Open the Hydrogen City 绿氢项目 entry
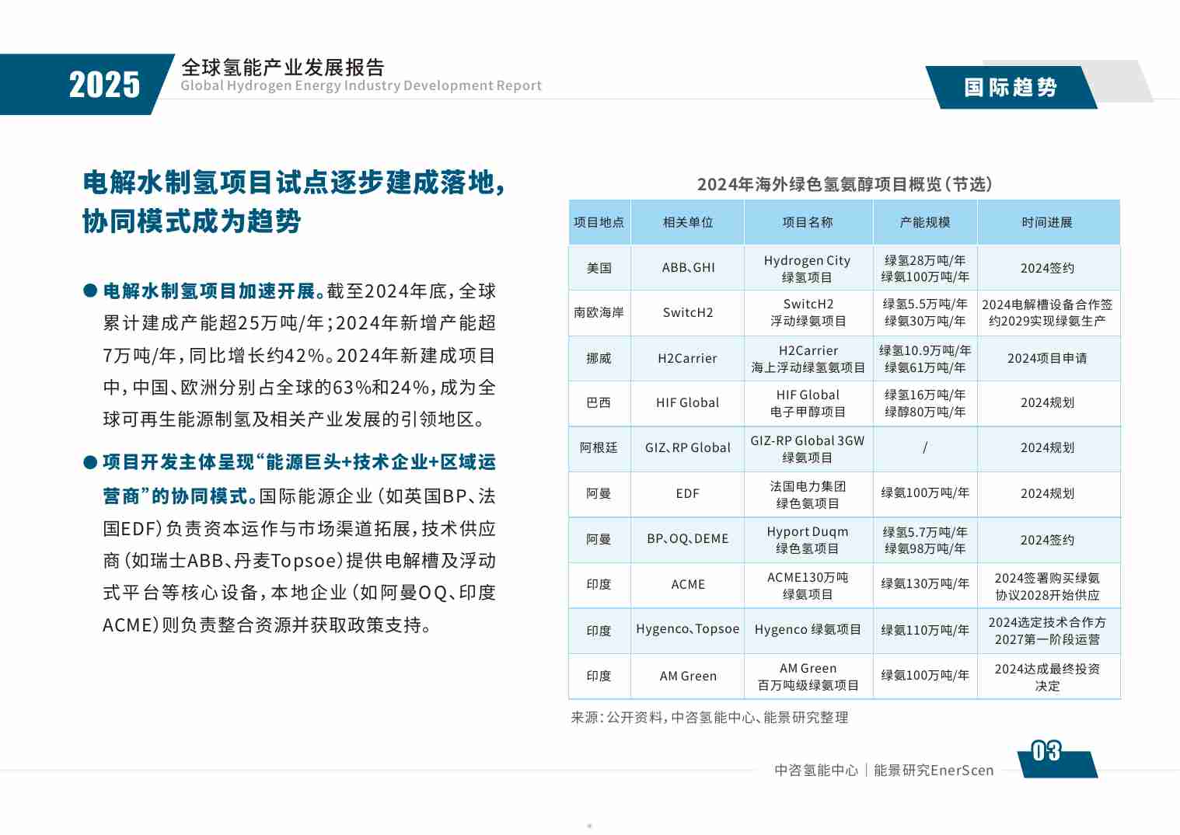 808,267
